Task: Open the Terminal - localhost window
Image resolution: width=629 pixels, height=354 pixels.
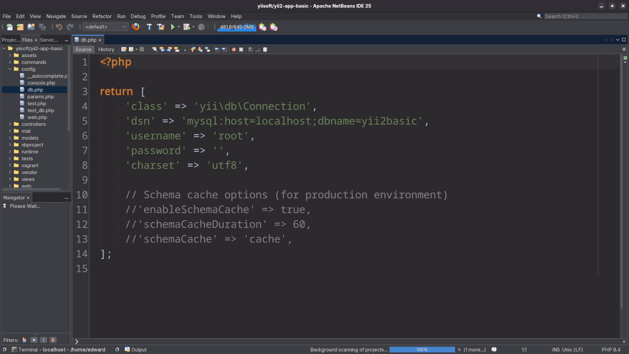Action: pyautogui.click(x=58, y=350)
